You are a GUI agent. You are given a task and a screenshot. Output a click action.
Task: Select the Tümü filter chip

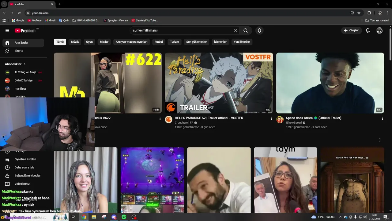60,42
